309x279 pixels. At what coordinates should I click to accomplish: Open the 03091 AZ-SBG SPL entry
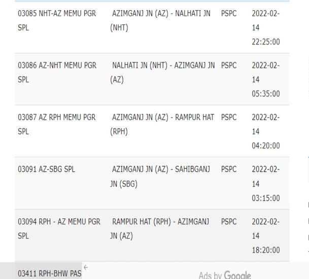click(47, 169)
